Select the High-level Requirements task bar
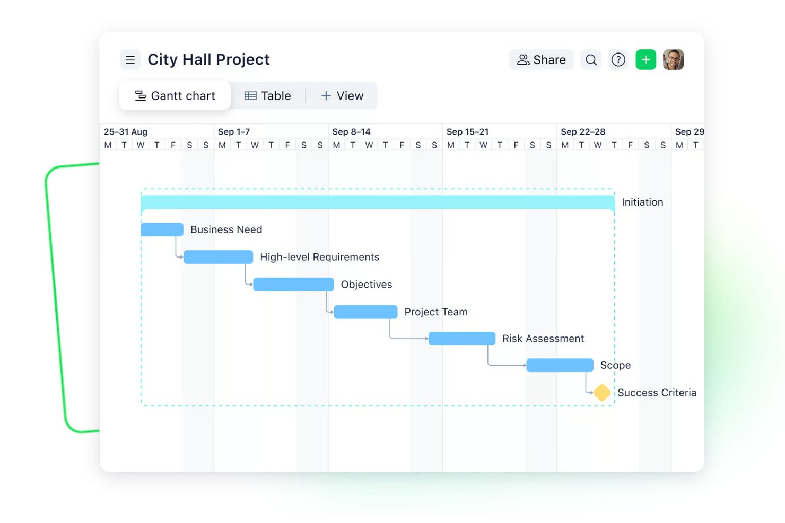Image resolution: width=785 pixels, height=523 pixels. point(218,257)
